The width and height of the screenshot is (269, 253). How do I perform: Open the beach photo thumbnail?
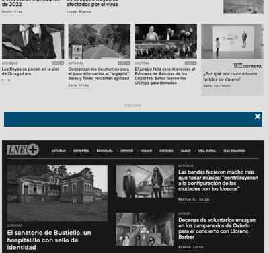(243, 7)
